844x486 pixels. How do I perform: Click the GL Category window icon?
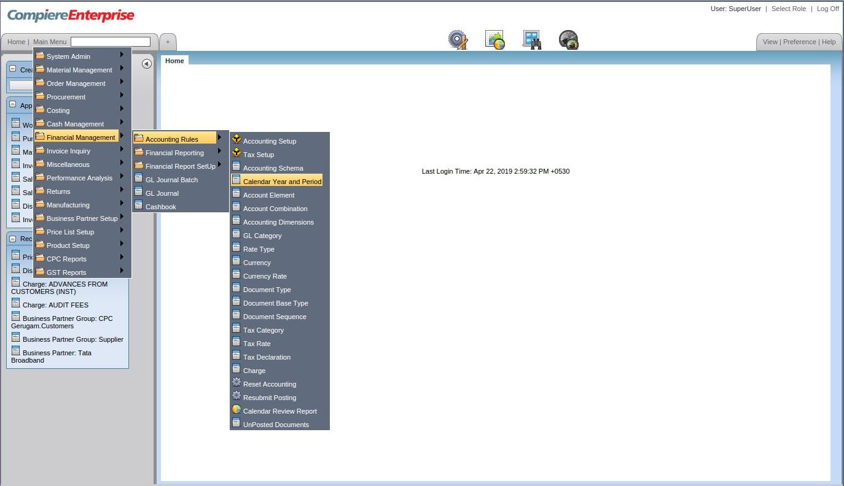coord(236,234)
